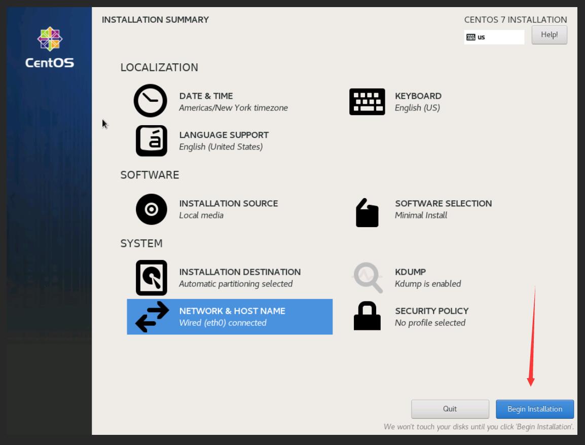Click the Begin Installation button

(535, 409)
